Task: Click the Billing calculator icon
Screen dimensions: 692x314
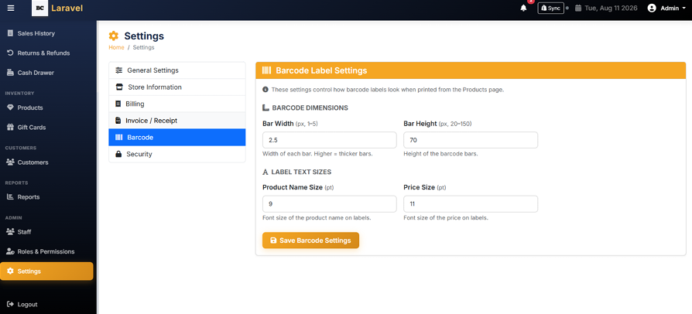Action: pos(118,104)
